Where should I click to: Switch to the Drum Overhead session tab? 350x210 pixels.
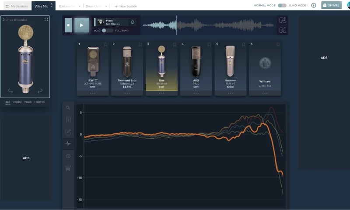click(94, 6)
